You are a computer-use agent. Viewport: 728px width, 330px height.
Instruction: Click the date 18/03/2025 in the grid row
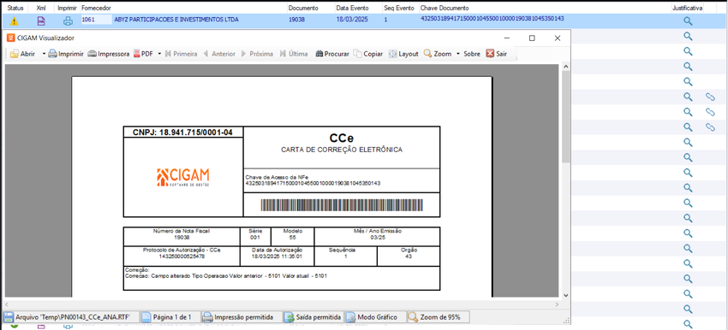[351, 20]
